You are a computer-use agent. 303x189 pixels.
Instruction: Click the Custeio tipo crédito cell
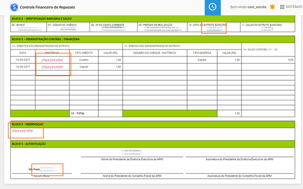(84, 60)
